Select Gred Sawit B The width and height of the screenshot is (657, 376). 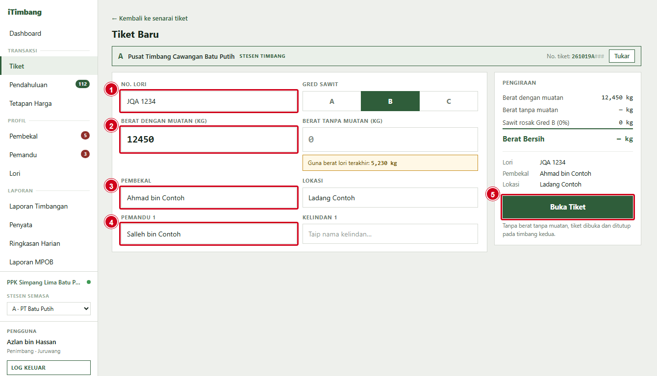[x=390, y=101]
